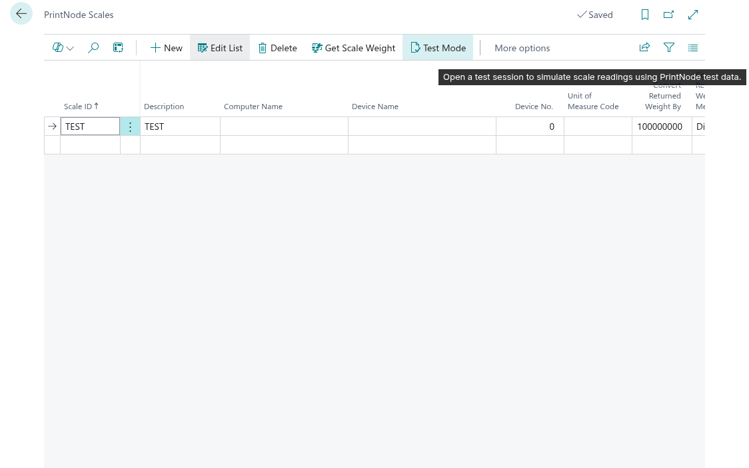
Task: Run Get Scale Weight action
Action: [354, 48]
